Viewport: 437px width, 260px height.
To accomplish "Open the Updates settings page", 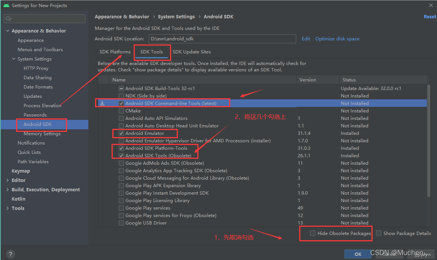I will point(33,96).
